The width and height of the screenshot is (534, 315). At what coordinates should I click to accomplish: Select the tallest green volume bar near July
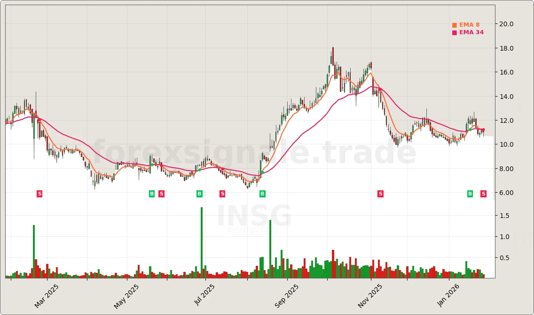[x=200, y=241]
